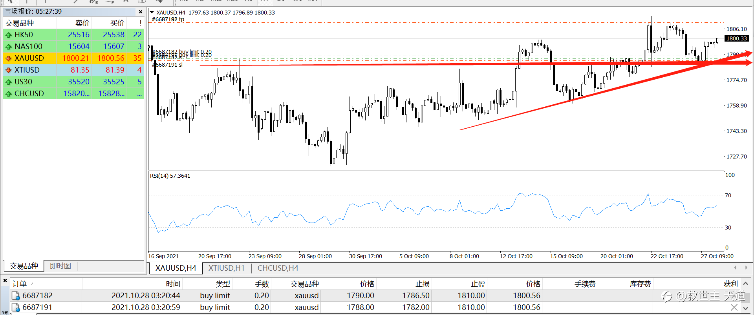Close the terminal orders panel
Screen dimensions: 754x315
click(x=5, y=280)
